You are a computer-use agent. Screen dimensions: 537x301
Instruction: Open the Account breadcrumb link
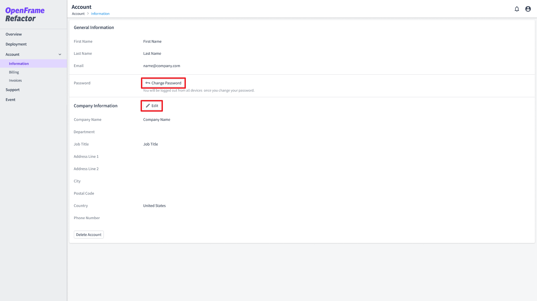click(x=78, y=13)
